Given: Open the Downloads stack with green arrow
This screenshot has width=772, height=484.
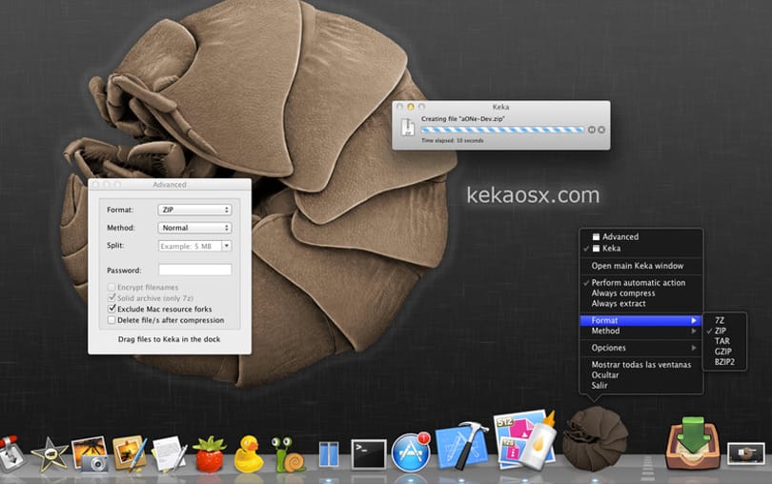Looking at the screenshot, I should click(693, 443).
